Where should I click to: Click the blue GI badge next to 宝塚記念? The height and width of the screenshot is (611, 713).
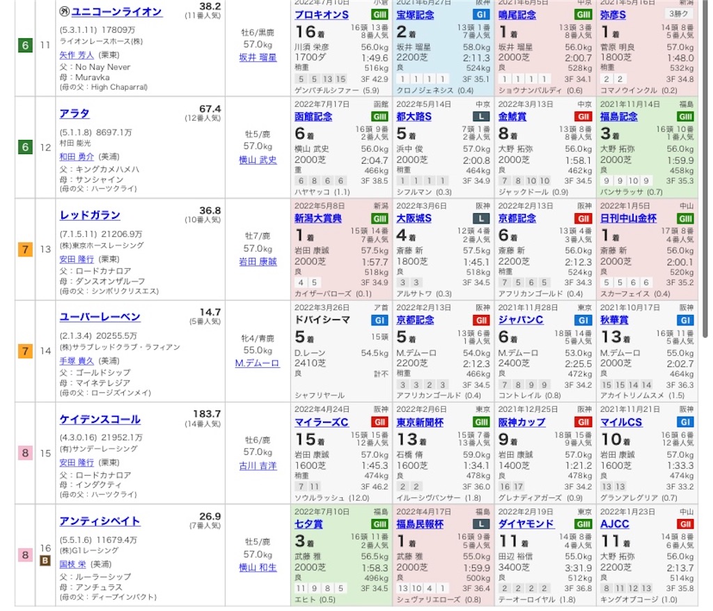(x=482, y=15)
